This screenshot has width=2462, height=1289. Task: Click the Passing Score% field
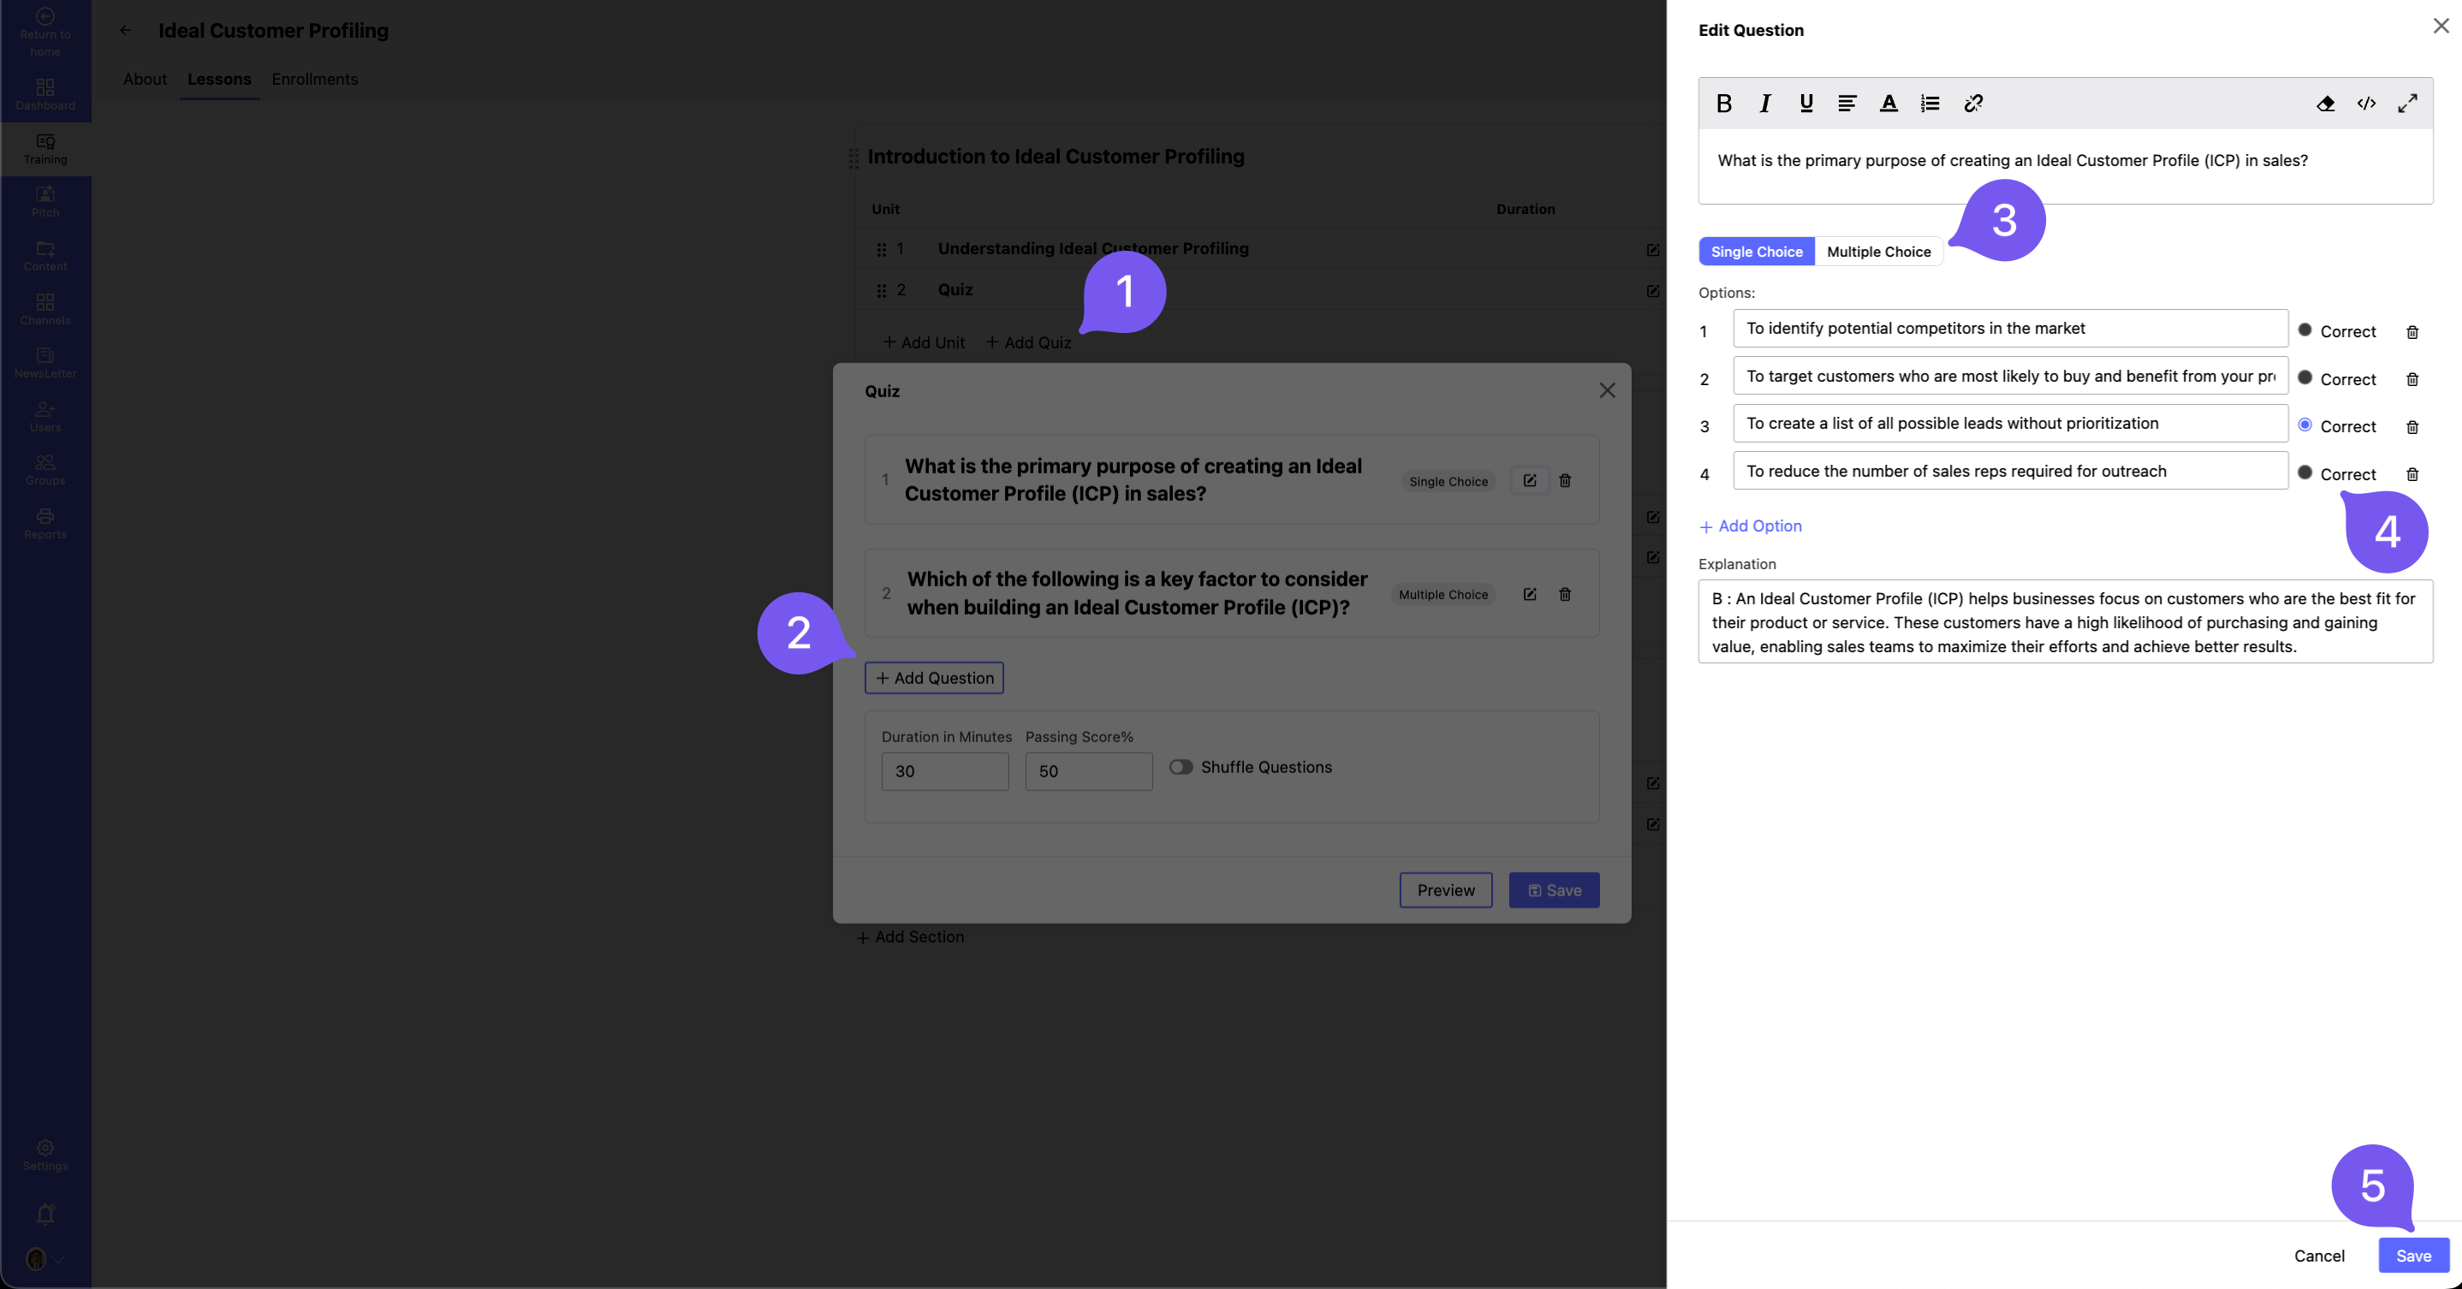(x=1089, y=771)
